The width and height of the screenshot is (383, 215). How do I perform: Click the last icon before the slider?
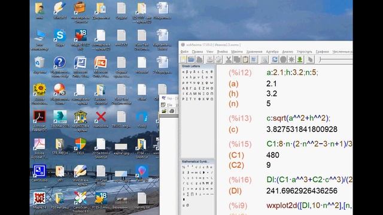[x=310, y=59]
